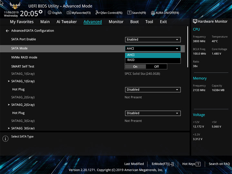Click the 3.312 V reading
Screen dimensions: 232x174
[198, 139]
